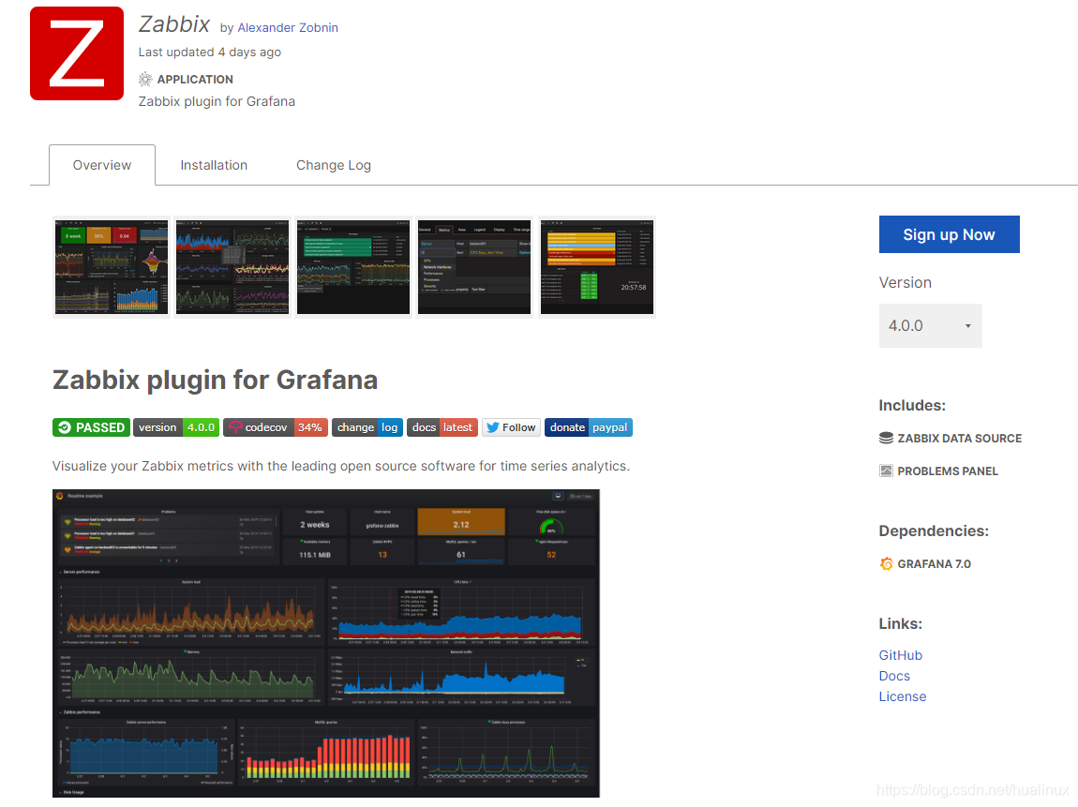Click the Problems Panel icon

click(x=886, y=471)
